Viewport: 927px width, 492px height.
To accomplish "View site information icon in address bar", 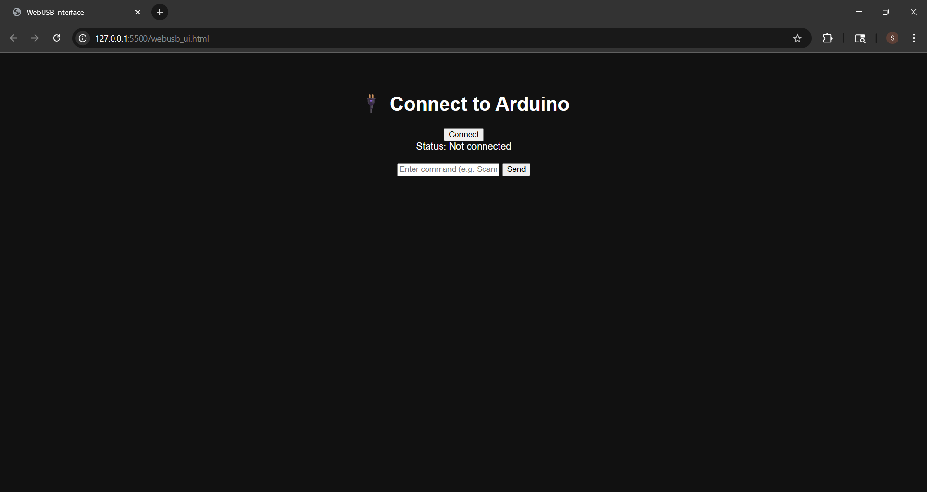I will 83,38.
